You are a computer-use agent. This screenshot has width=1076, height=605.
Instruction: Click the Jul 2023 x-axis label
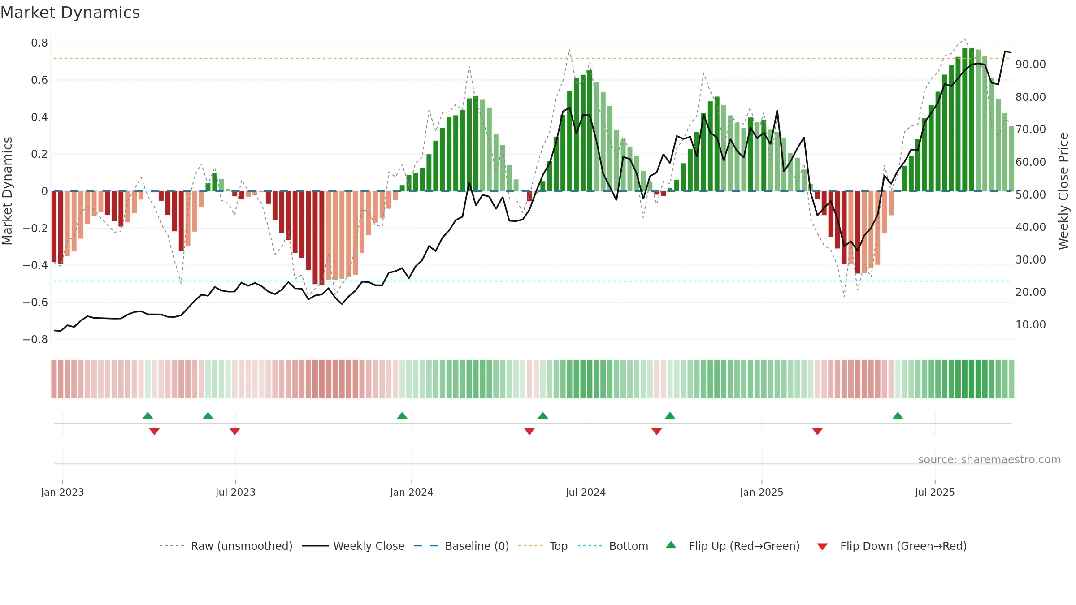coord(235,492)
